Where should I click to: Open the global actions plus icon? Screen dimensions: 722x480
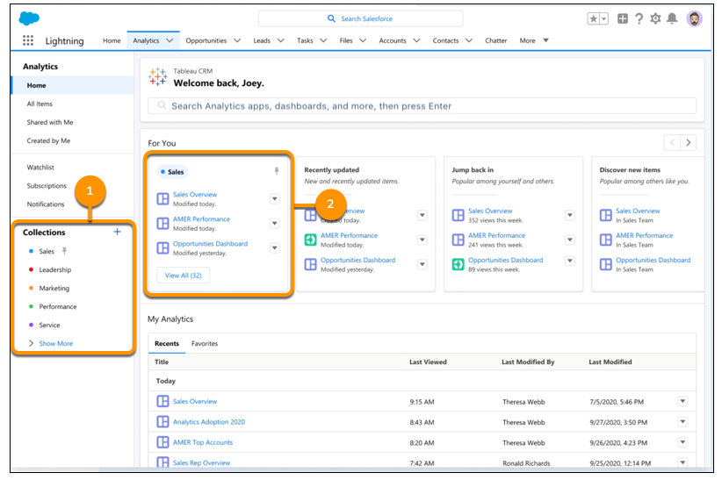point(623,18)
